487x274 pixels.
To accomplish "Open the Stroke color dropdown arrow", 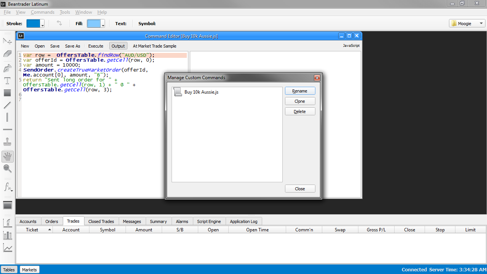I will pos(42,24).
